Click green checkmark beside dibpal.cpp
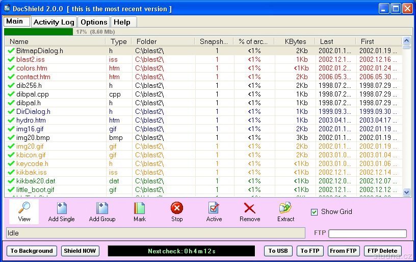This screenshot has height=262, width=416. (11, 94)
